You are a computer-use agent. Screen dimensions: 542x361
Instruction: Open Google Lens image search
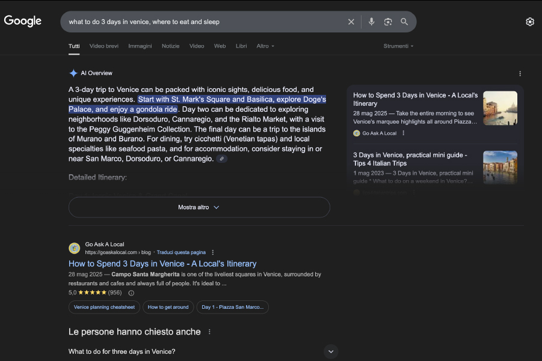(388, 22)
